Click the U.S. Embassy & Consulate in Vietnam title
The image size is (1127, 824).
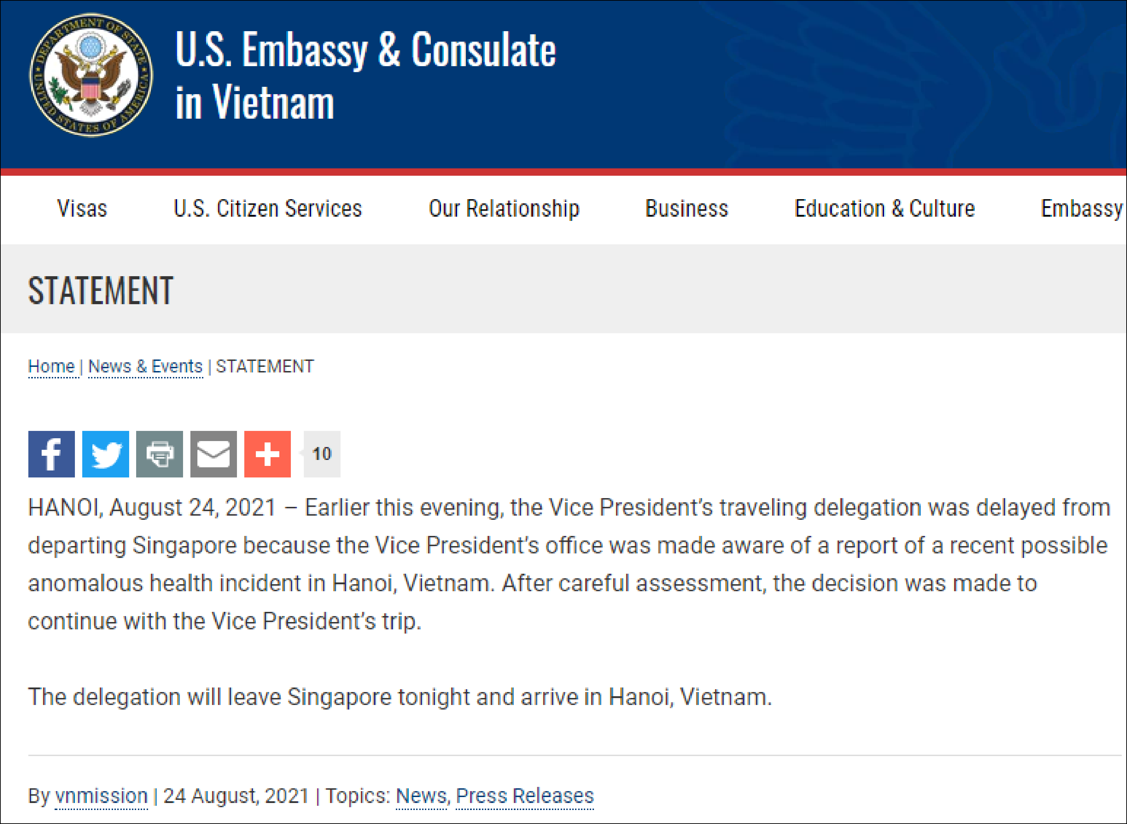pyautogui.click(x=365, y=75)
